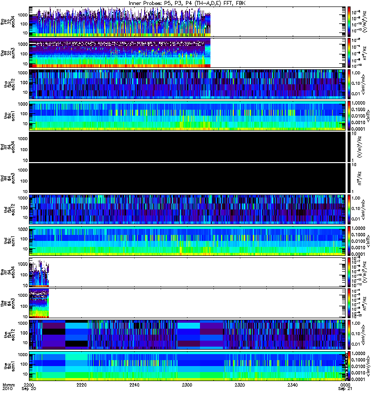374x399 pixels.
Task: Click the 0000 time axis label
Action: [345, 385]
